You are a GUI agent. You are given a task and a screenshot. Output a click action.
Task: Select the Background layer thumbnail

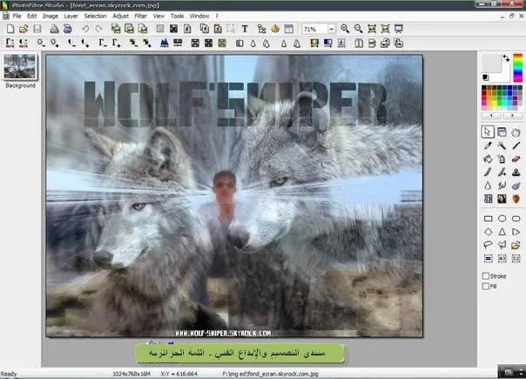(20, 68)
